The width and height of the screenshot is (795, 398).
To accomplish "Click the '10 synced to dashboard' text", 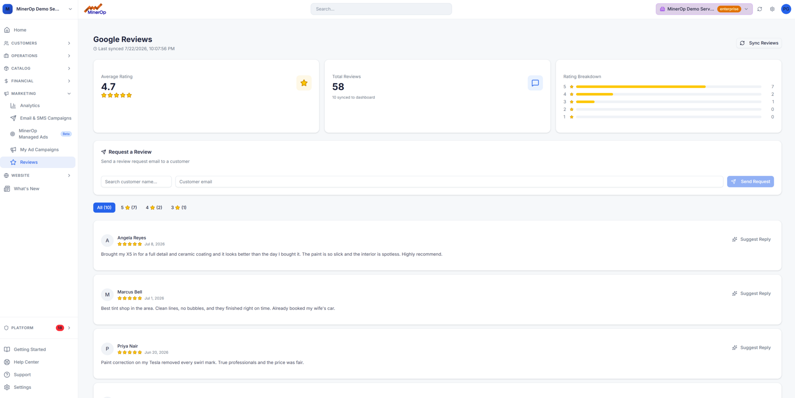I will click(x=354, y=98).
